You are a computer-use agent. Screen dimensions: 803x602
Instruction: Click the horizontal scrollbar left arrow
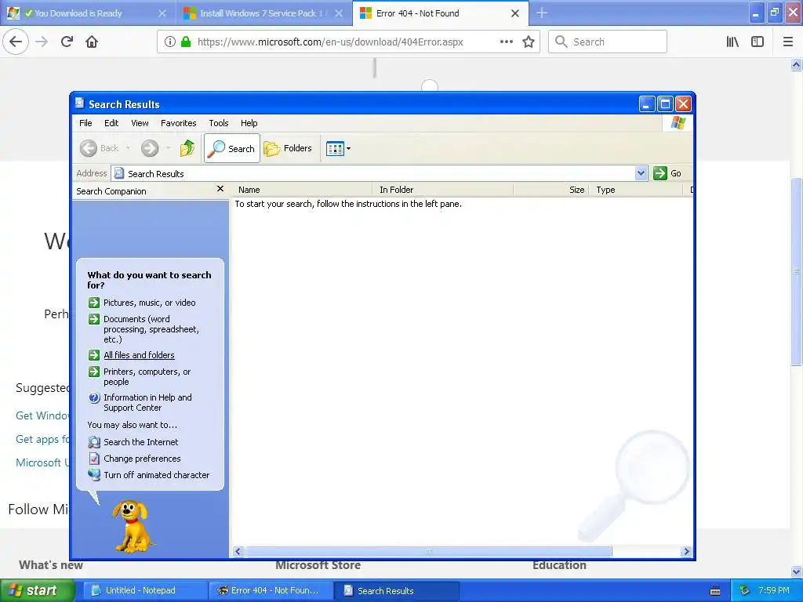pyautogui.click(x=238, y=551)
